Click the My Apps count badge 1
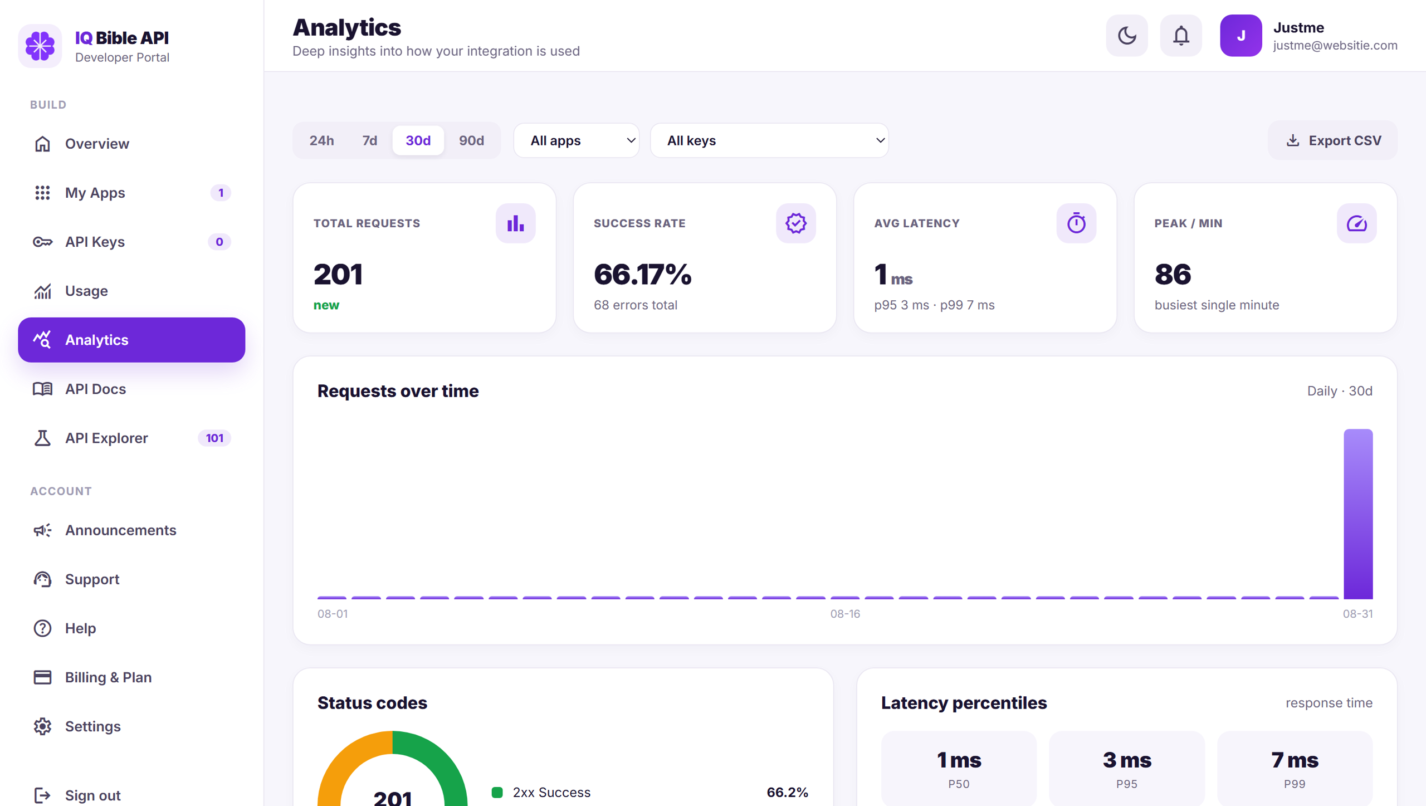The image size is (1426, 806). [221, 193]
